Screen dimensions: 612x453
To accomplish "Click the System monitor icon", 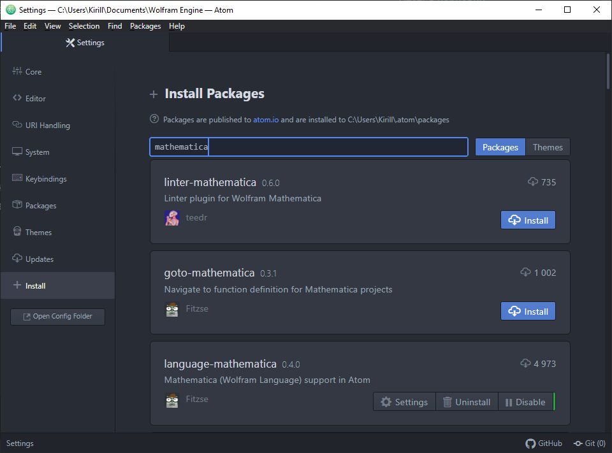I will [17, 152].
